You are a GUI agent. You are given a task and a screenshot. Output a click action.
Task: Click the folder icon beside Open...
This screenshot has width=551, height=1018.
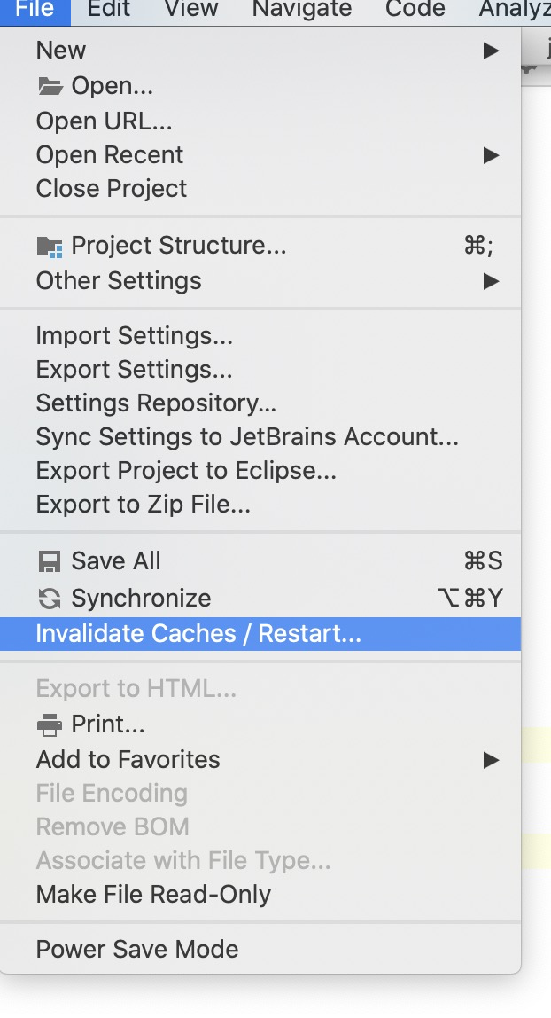tap(50, 86)
